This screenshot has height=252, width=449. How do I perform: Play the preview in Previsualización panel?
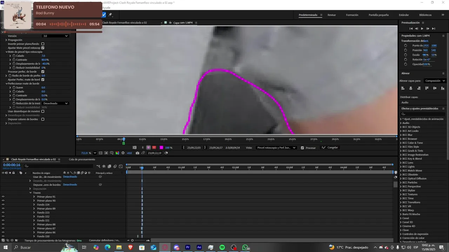[x=422, y=29]
